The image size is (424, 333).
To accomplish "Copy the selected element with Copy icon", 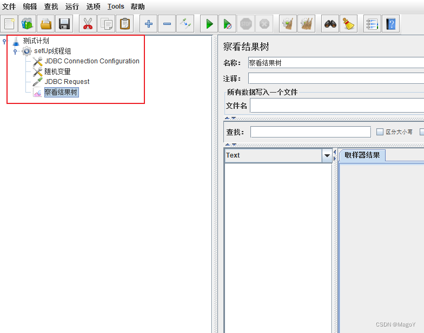I will pyautogui.click(x=106, y=24).
